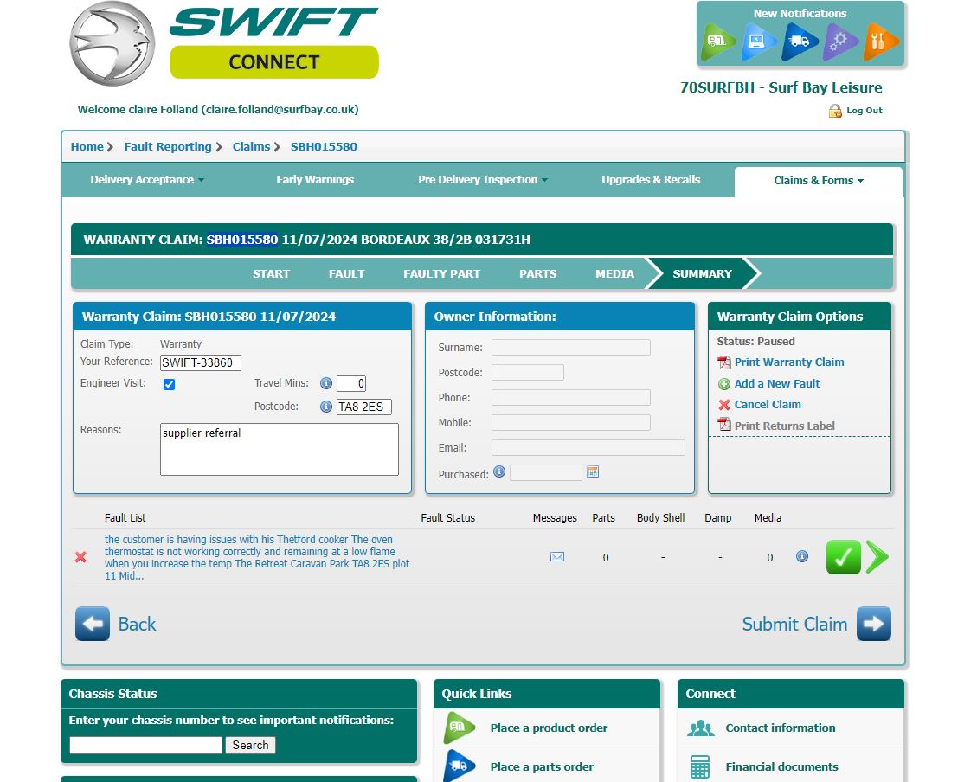
Task: Click the Postcode info icon in claim panel
Action: click(326, 407)
